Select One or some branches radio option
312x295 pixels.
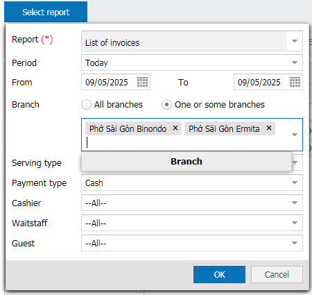[x=166, y=105]
